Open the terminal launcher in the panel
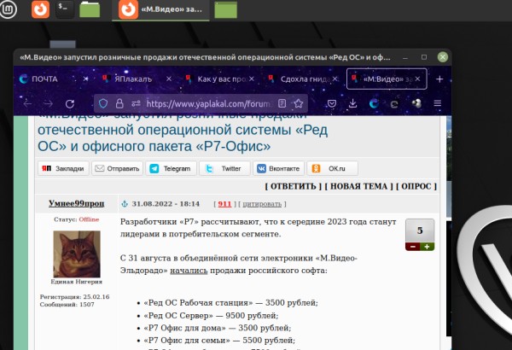The image size is (512, 350). (x=65, y=9)
